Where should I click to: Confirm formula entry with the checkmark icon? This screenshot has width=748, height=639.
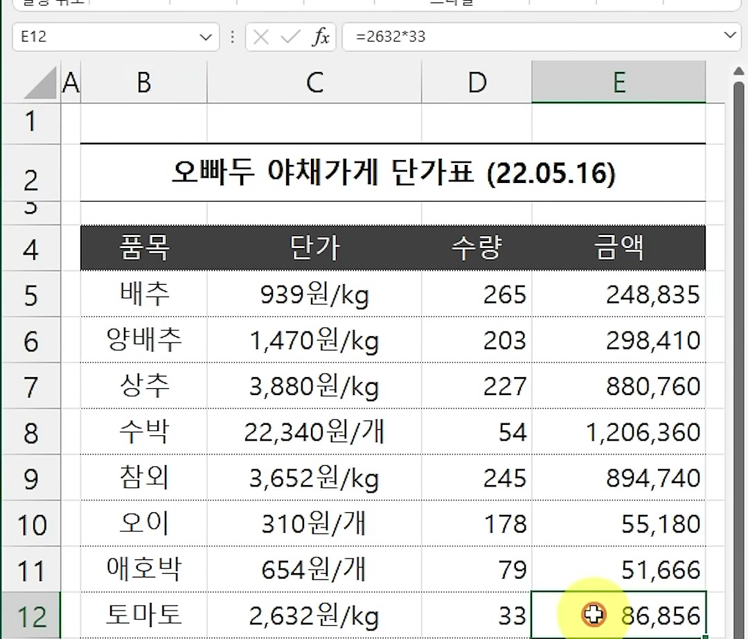290,37
